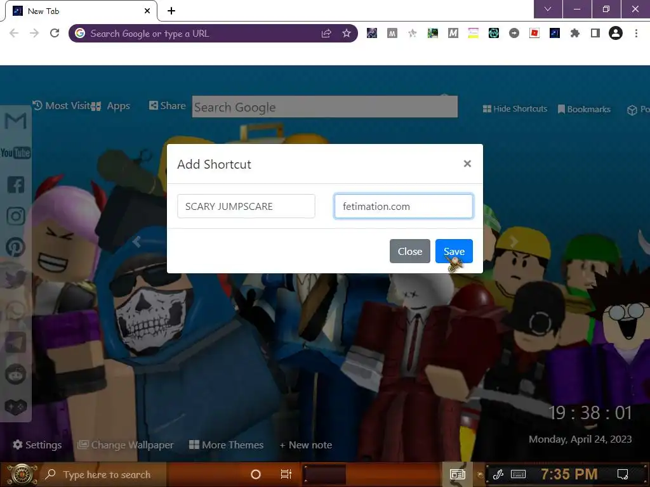Click the red Roblox extension icon

pos(534,33)
